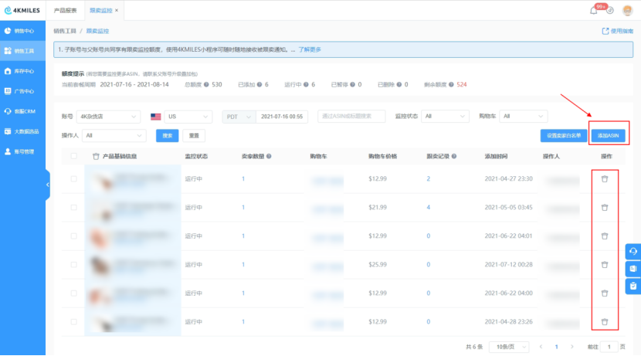Click the date field 2021-07-16 00:55
The image size is (641, 356).
[282, 117]
